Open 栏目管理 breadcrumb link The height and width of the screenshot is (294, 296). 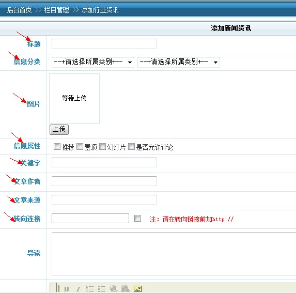coord(57,10)
